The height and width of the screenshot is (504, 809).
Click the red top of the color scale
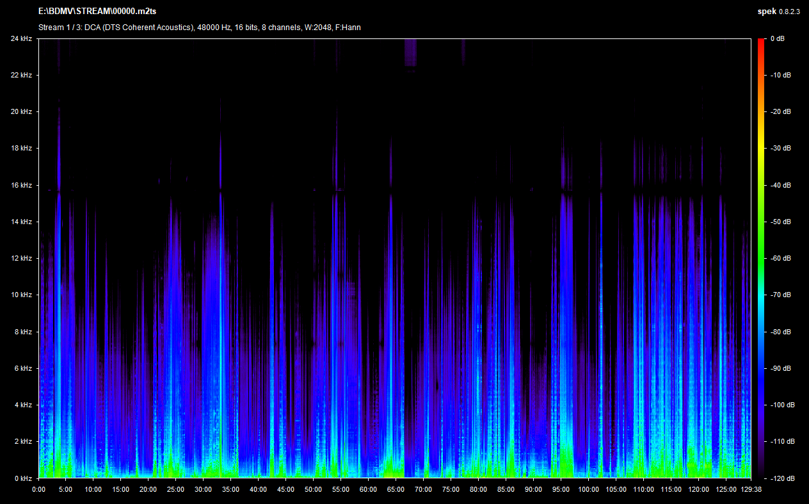tap(760, 41)
